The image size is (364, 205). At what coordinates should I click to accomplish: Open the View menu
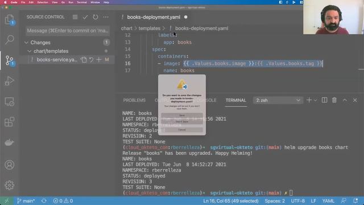coord(55,2)
